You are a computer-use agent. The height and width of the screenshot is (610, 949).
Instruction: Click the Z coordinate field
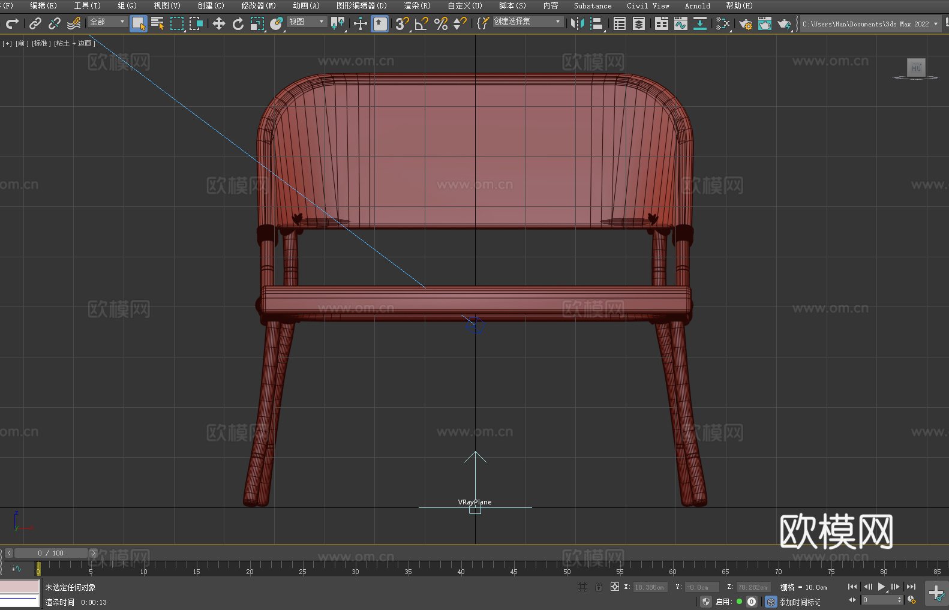point(753,587)
